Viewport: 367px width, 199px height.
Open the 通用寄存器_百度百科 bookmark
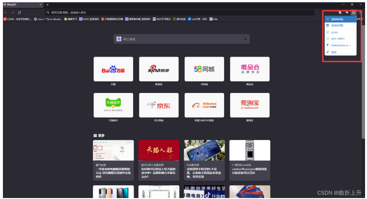tap(138, 19)
